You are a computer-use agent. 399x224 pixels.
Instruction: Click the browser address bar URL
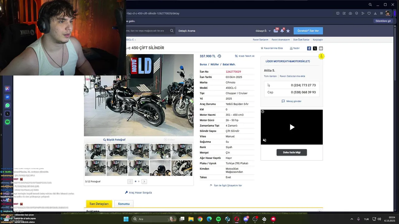coord(153,13)
